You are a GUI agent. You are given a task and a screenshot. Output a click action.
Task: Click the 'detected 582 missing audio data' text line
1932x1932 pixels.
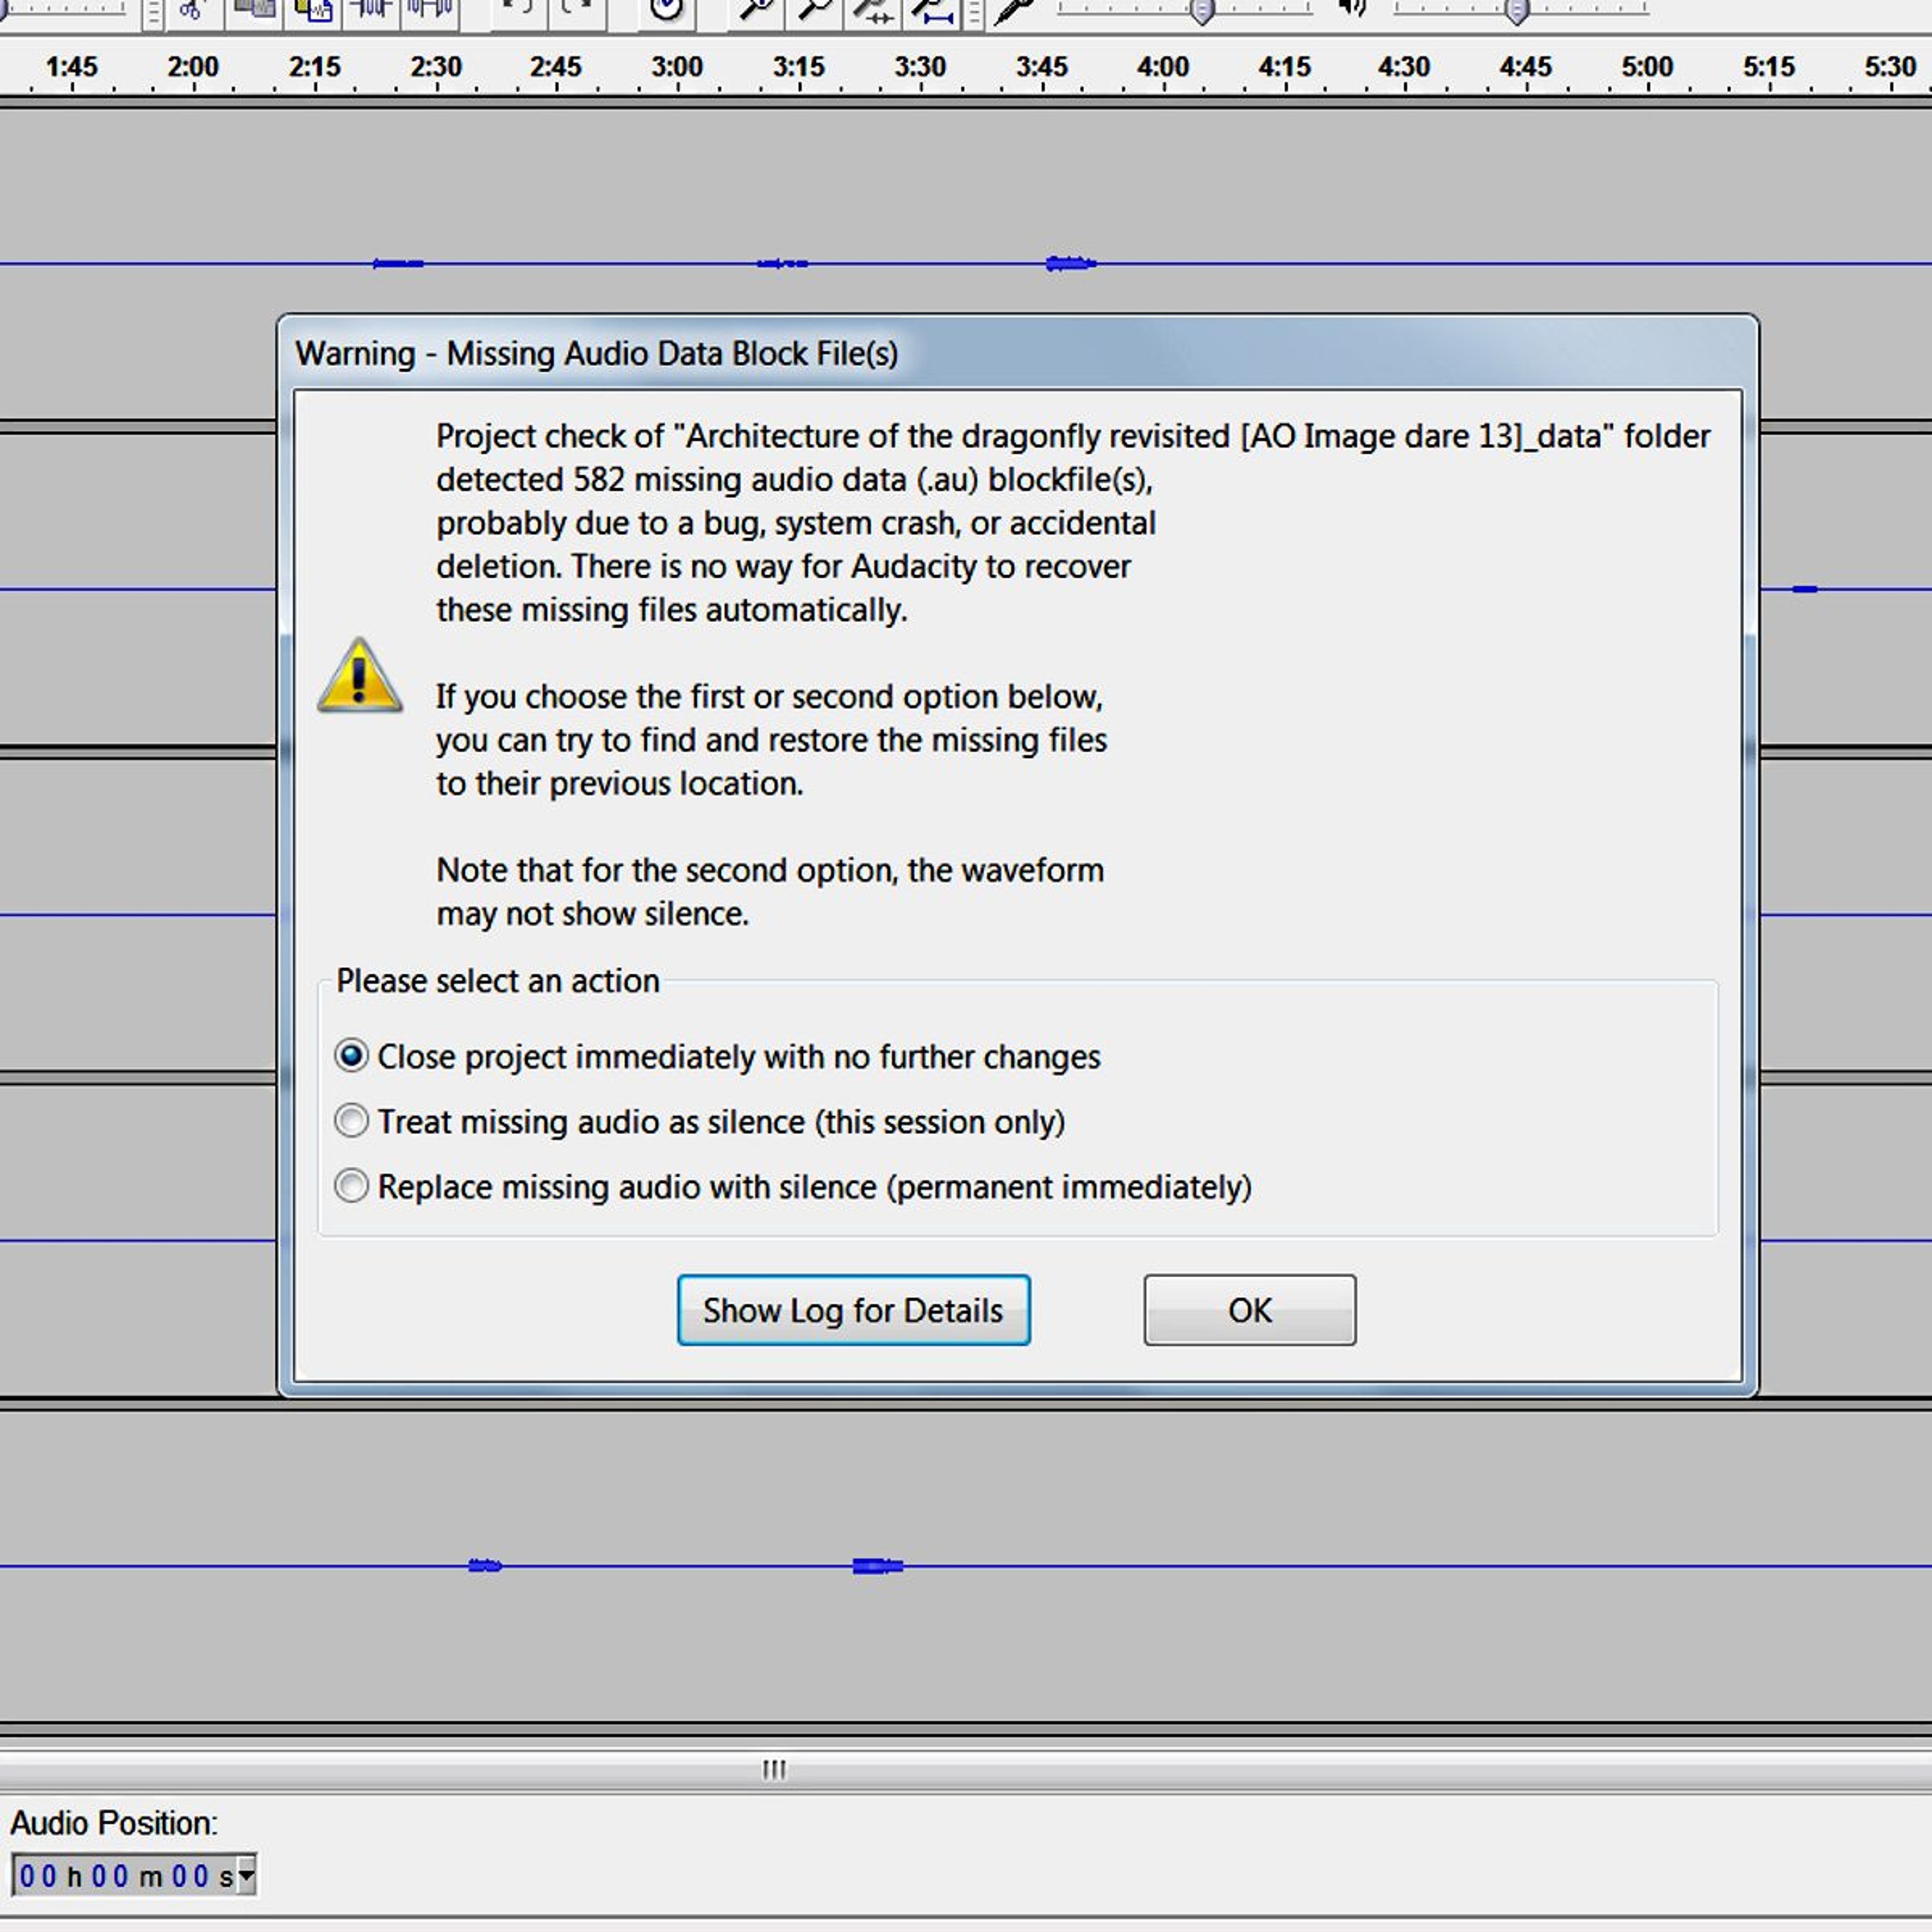coord(795,480)
